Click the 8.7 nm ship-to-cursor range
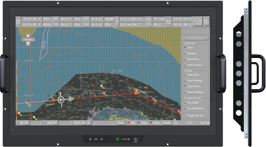Screen dimensions: 266x147 [159, 19]
